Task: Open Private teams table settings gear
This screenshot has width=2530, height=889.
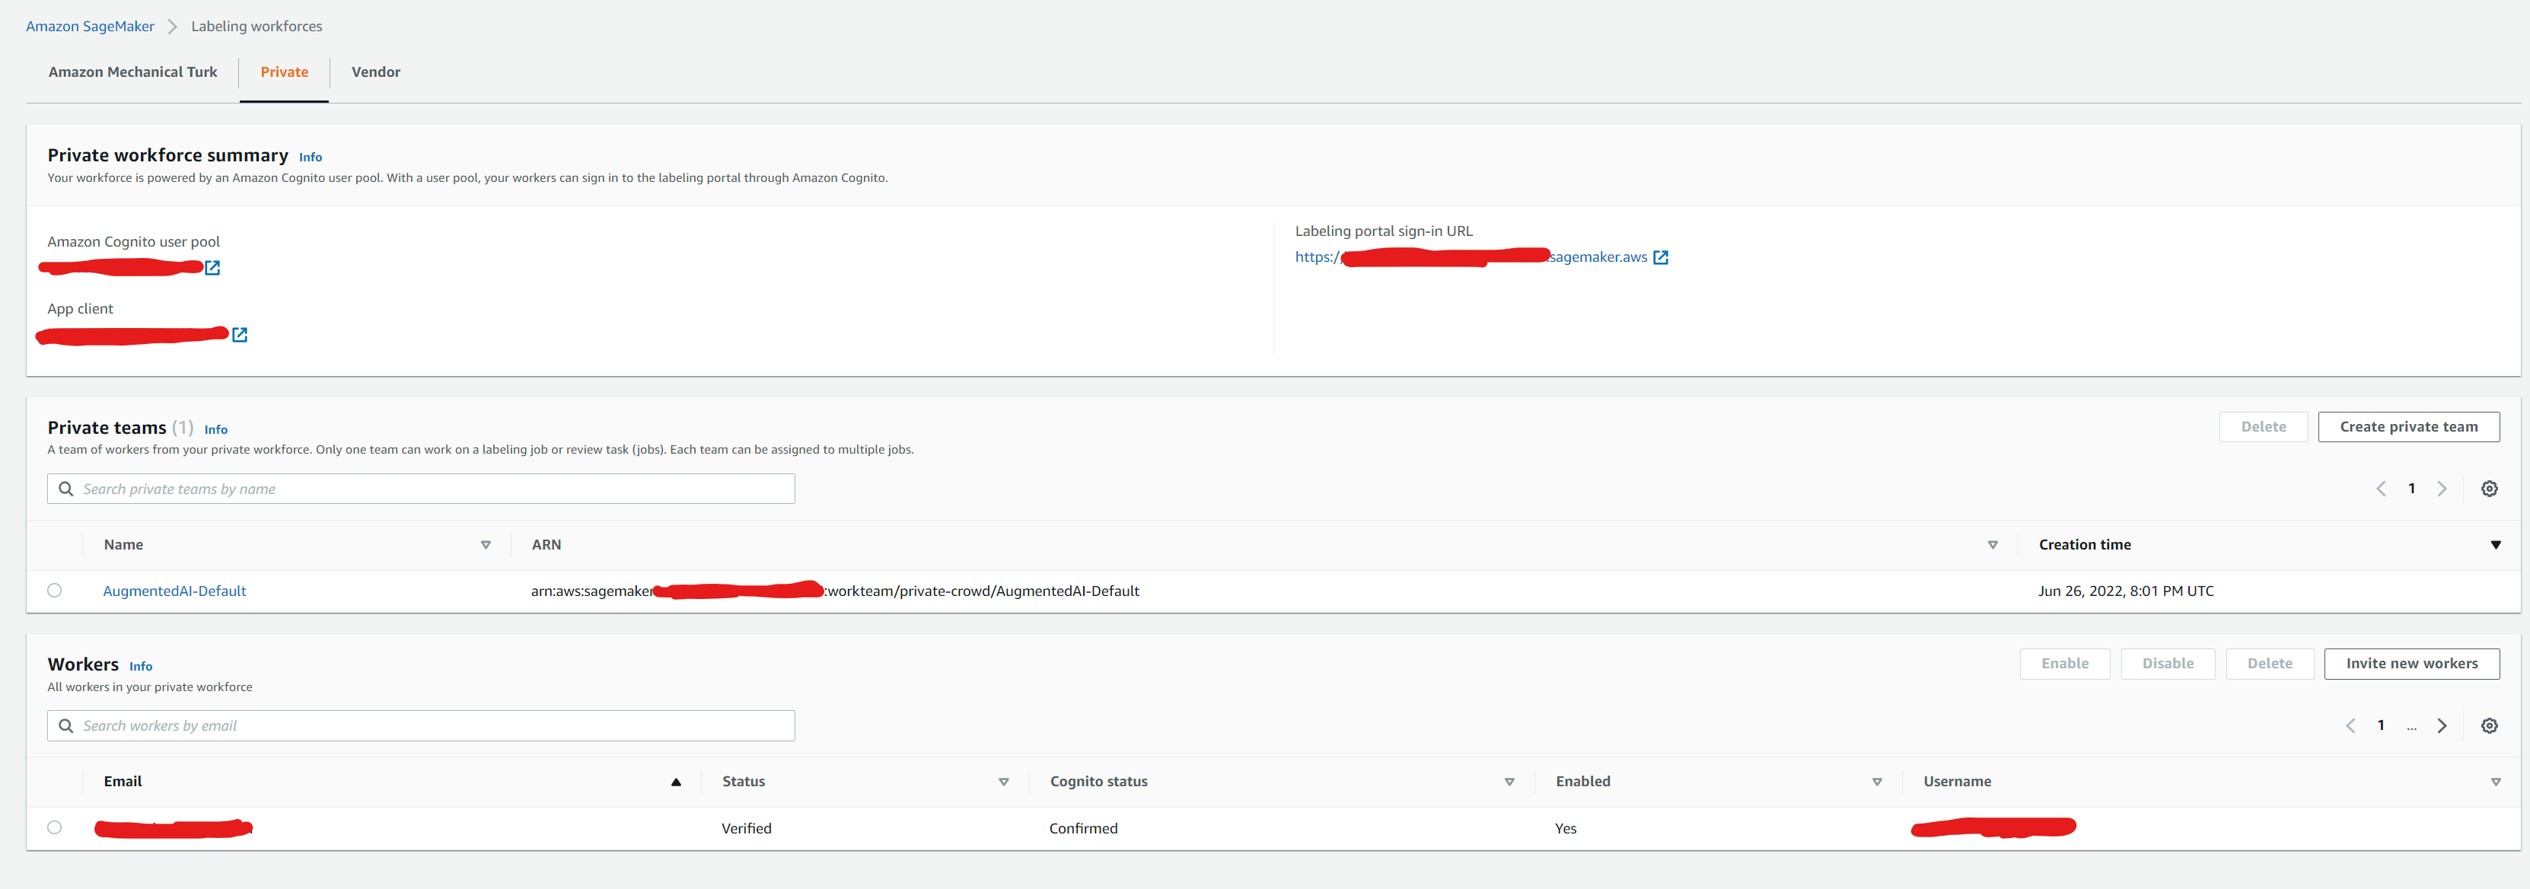Action: pyautogui.click(x=2489, y=488)
